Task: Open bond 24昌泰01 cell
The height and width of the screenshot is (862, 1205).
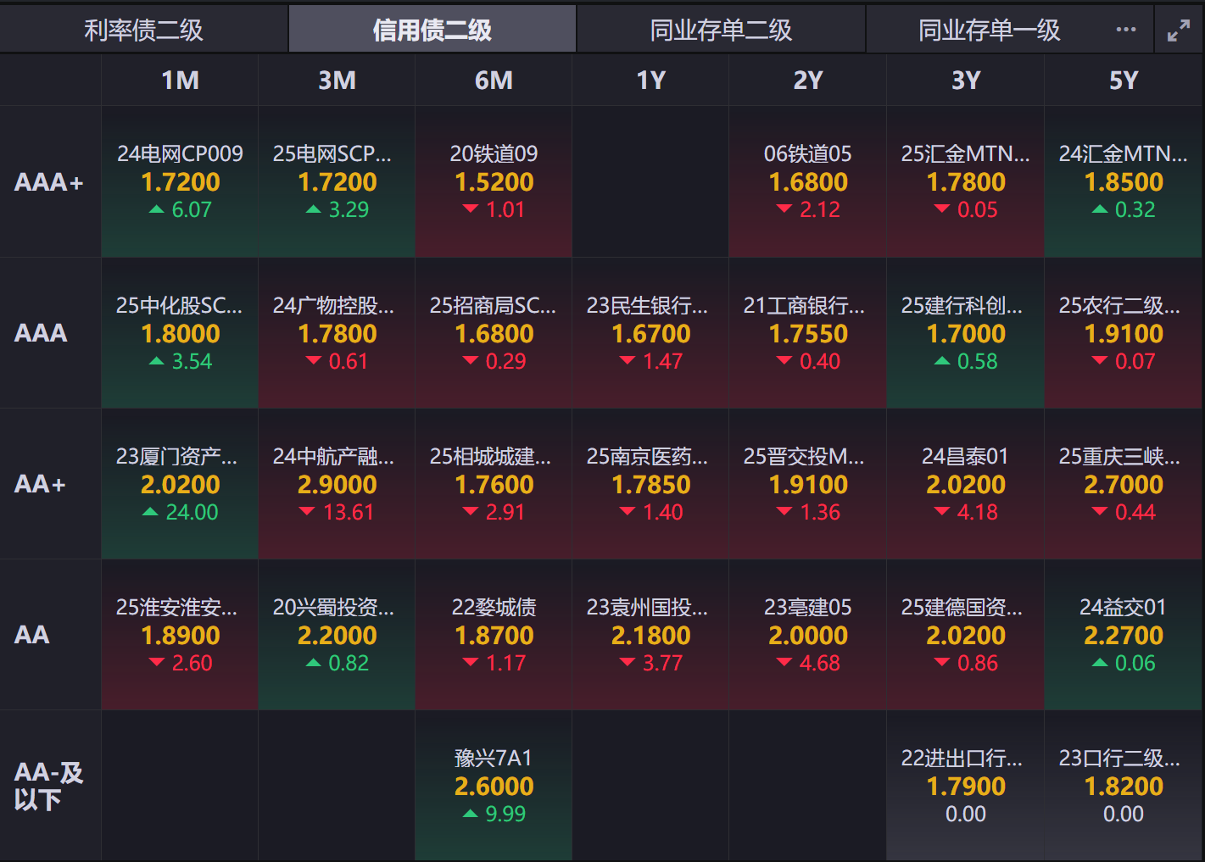Action: 966,484
